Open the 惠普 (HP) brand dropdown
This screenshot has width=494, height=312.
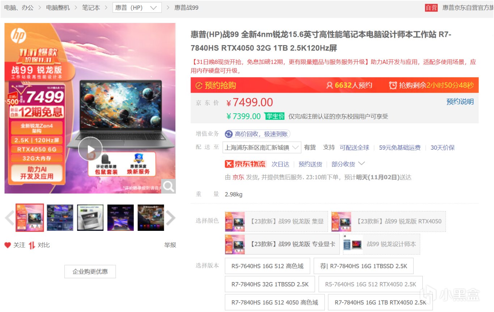pyautogui.click(x=137, y=8)
